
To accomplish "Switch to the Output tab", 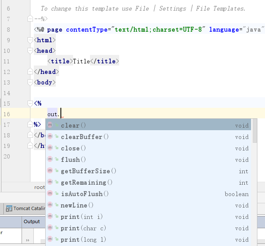I will click(32, 221).
